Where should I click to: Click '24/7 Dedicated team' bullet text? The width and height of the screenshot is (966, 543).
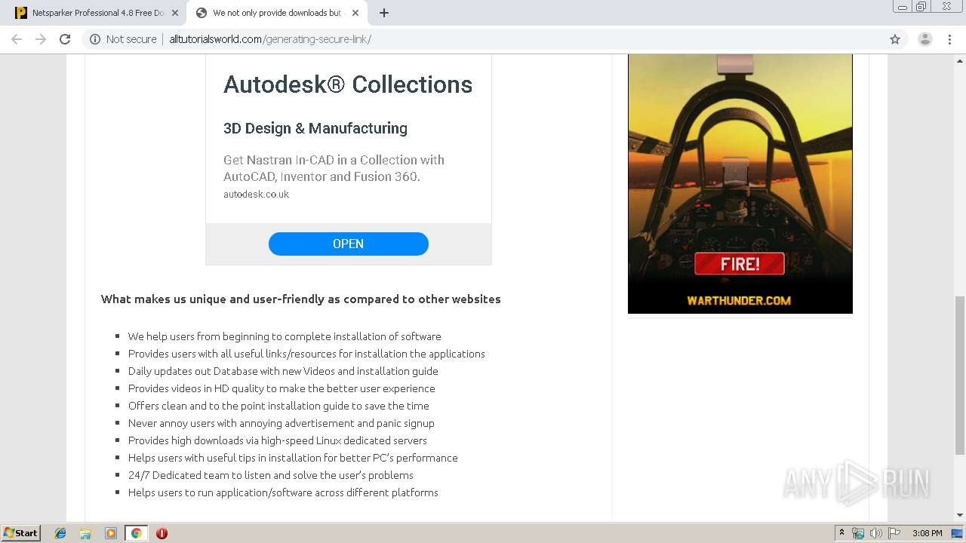271,475
